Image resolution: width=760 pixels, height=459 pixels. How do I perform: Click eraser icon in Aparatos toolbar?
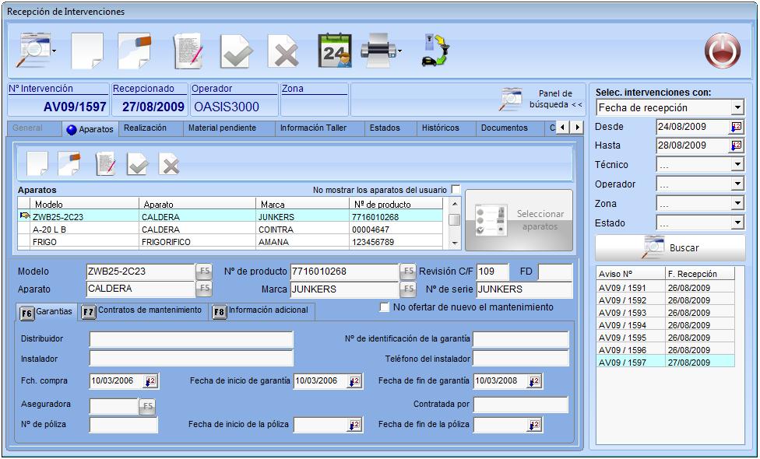[69, 163]
